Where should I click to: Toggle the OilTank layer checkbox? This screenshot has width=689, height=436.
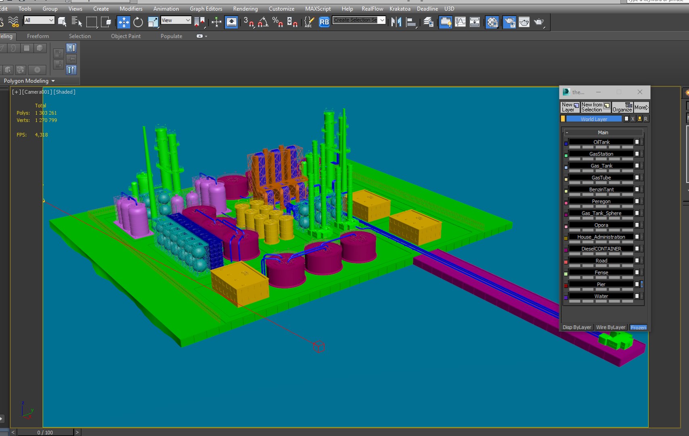(637, 142)
